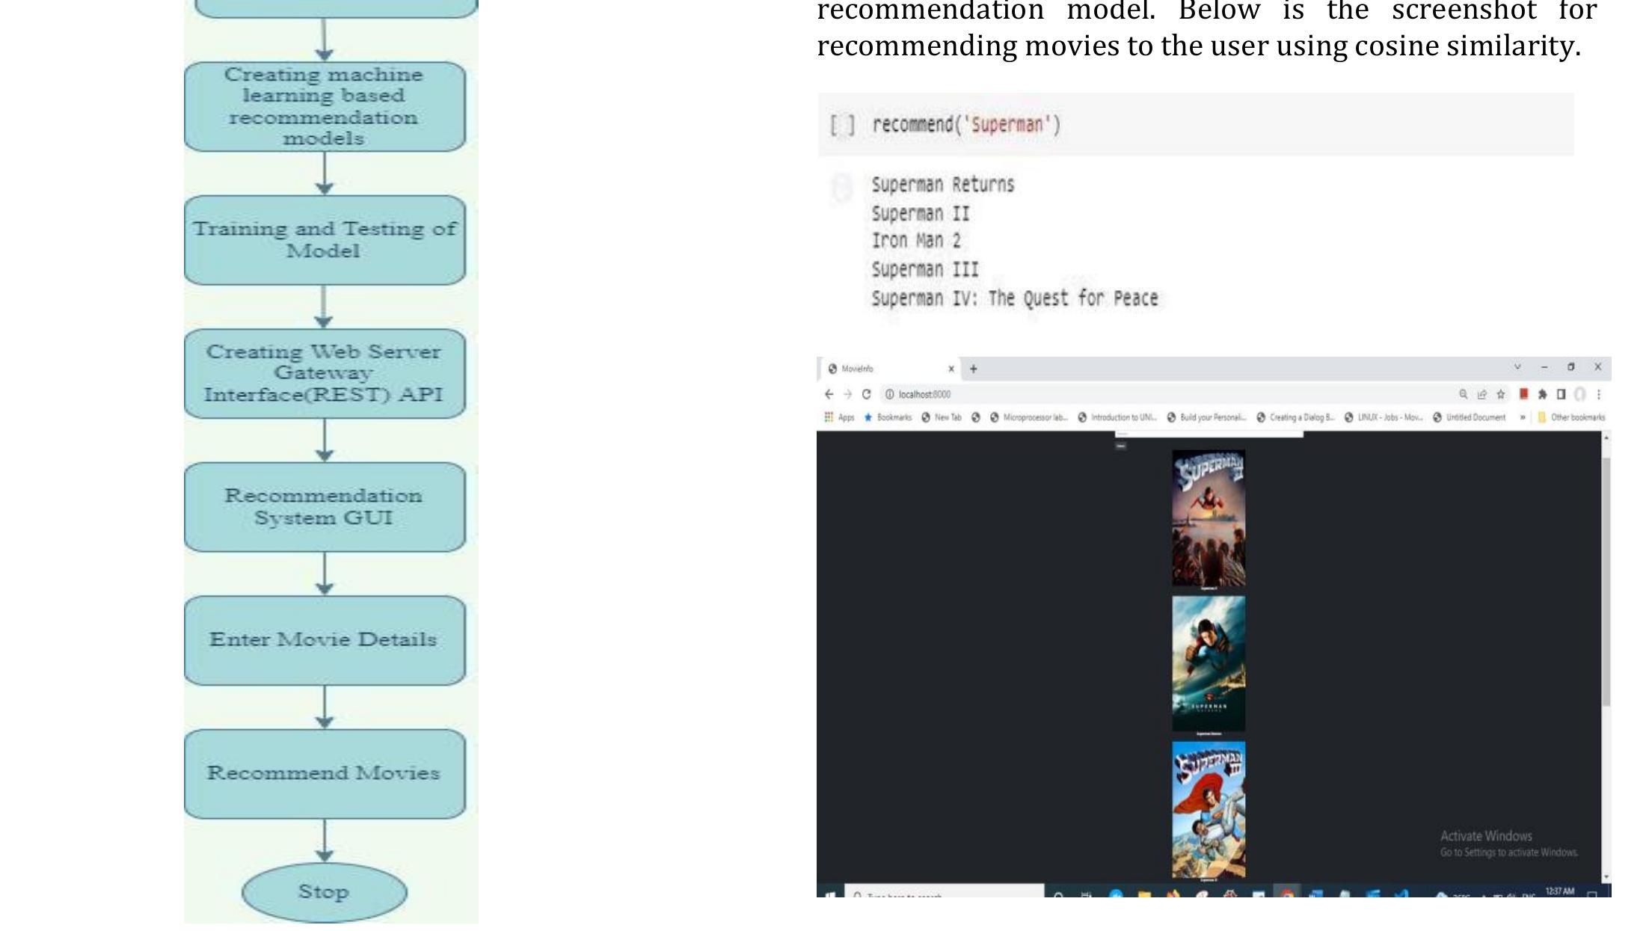Go back using the browser's back arrow
This screenshot has height=931, width=1652.
click(829, 394)
